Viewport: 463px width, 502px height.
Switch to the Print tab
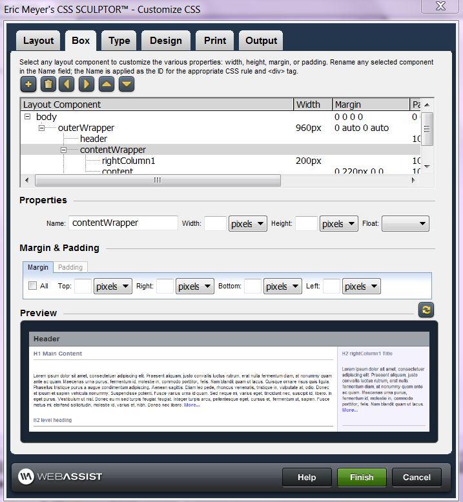click(x=214, y=41)
